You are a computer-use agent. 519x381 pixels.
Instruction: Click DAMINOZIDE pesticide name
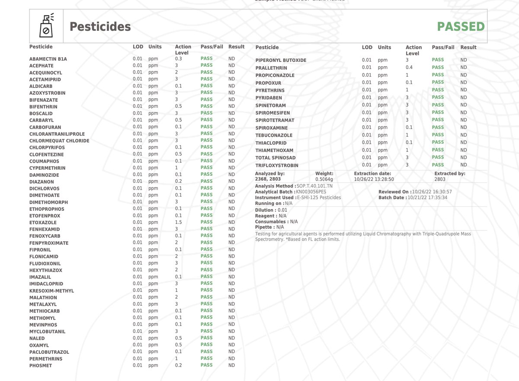(44, 175)
